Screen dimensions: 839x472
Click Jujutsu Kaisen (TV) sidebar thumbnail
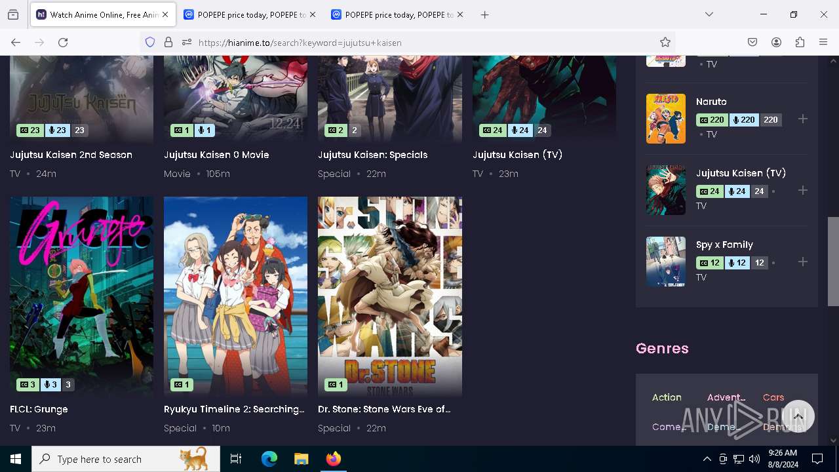[x=666, y=190]
